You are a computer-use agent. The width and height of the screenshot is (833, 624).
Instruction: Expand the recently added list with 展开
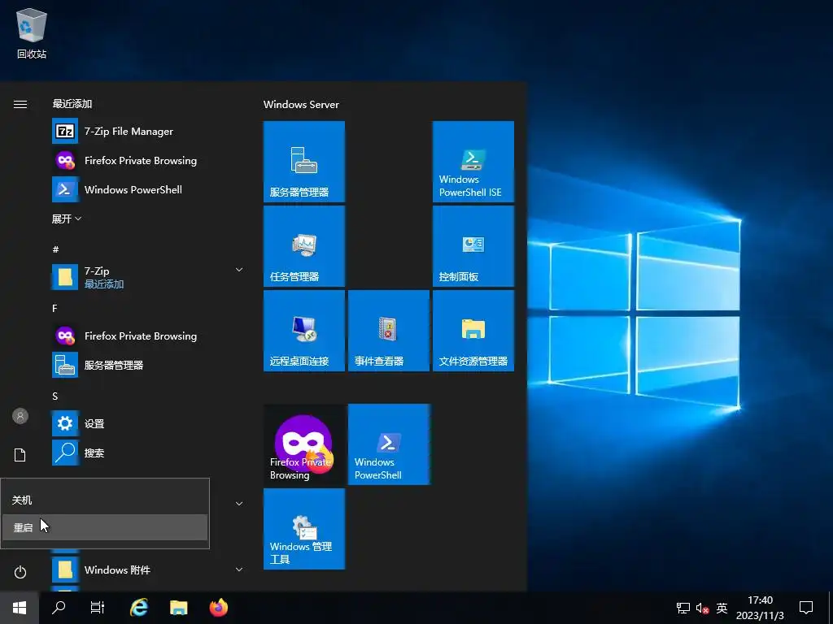(67, 219)
